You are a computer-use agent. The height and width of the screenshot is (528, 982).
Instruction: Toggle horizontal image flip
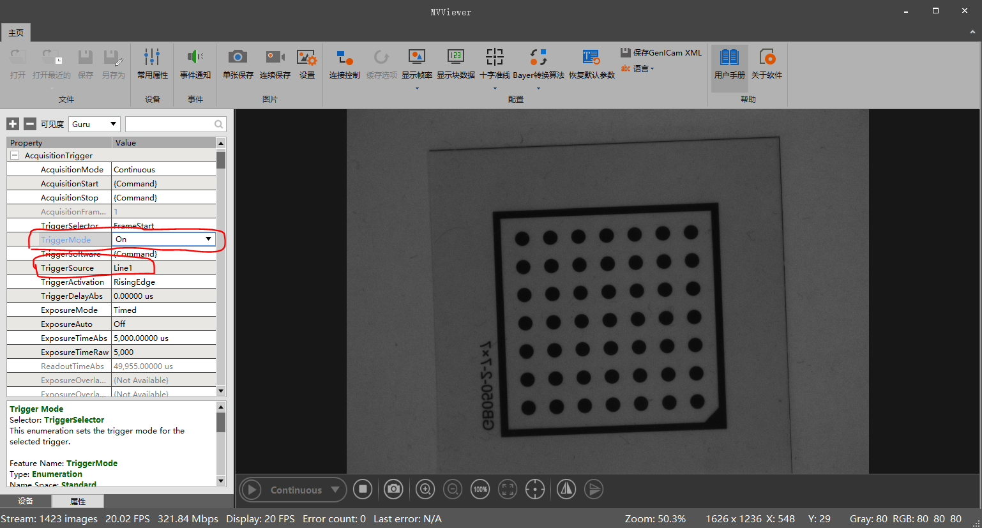click(566, 489)
